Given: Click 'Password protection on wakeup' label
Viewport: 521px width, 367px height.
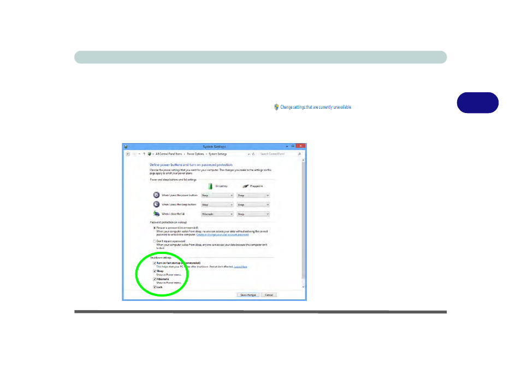Looking at the screenshot, I should point(168,222).
